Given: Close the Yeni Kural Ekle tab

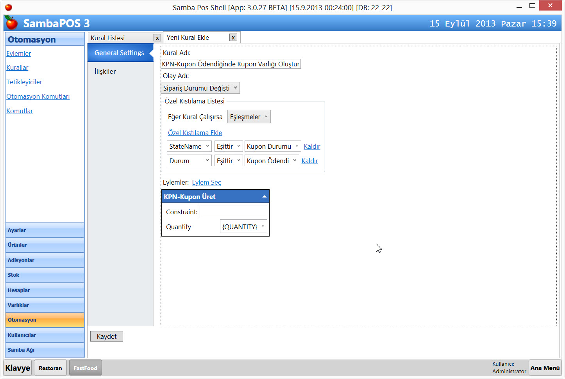Looking at the screenshot, I should tap(233, 37).
